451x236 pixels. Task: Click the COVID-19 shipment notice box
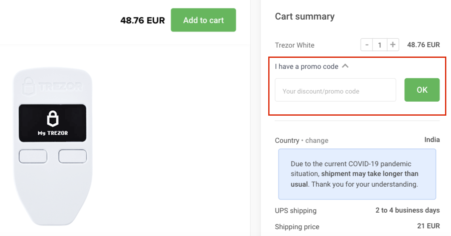[357, 174]
